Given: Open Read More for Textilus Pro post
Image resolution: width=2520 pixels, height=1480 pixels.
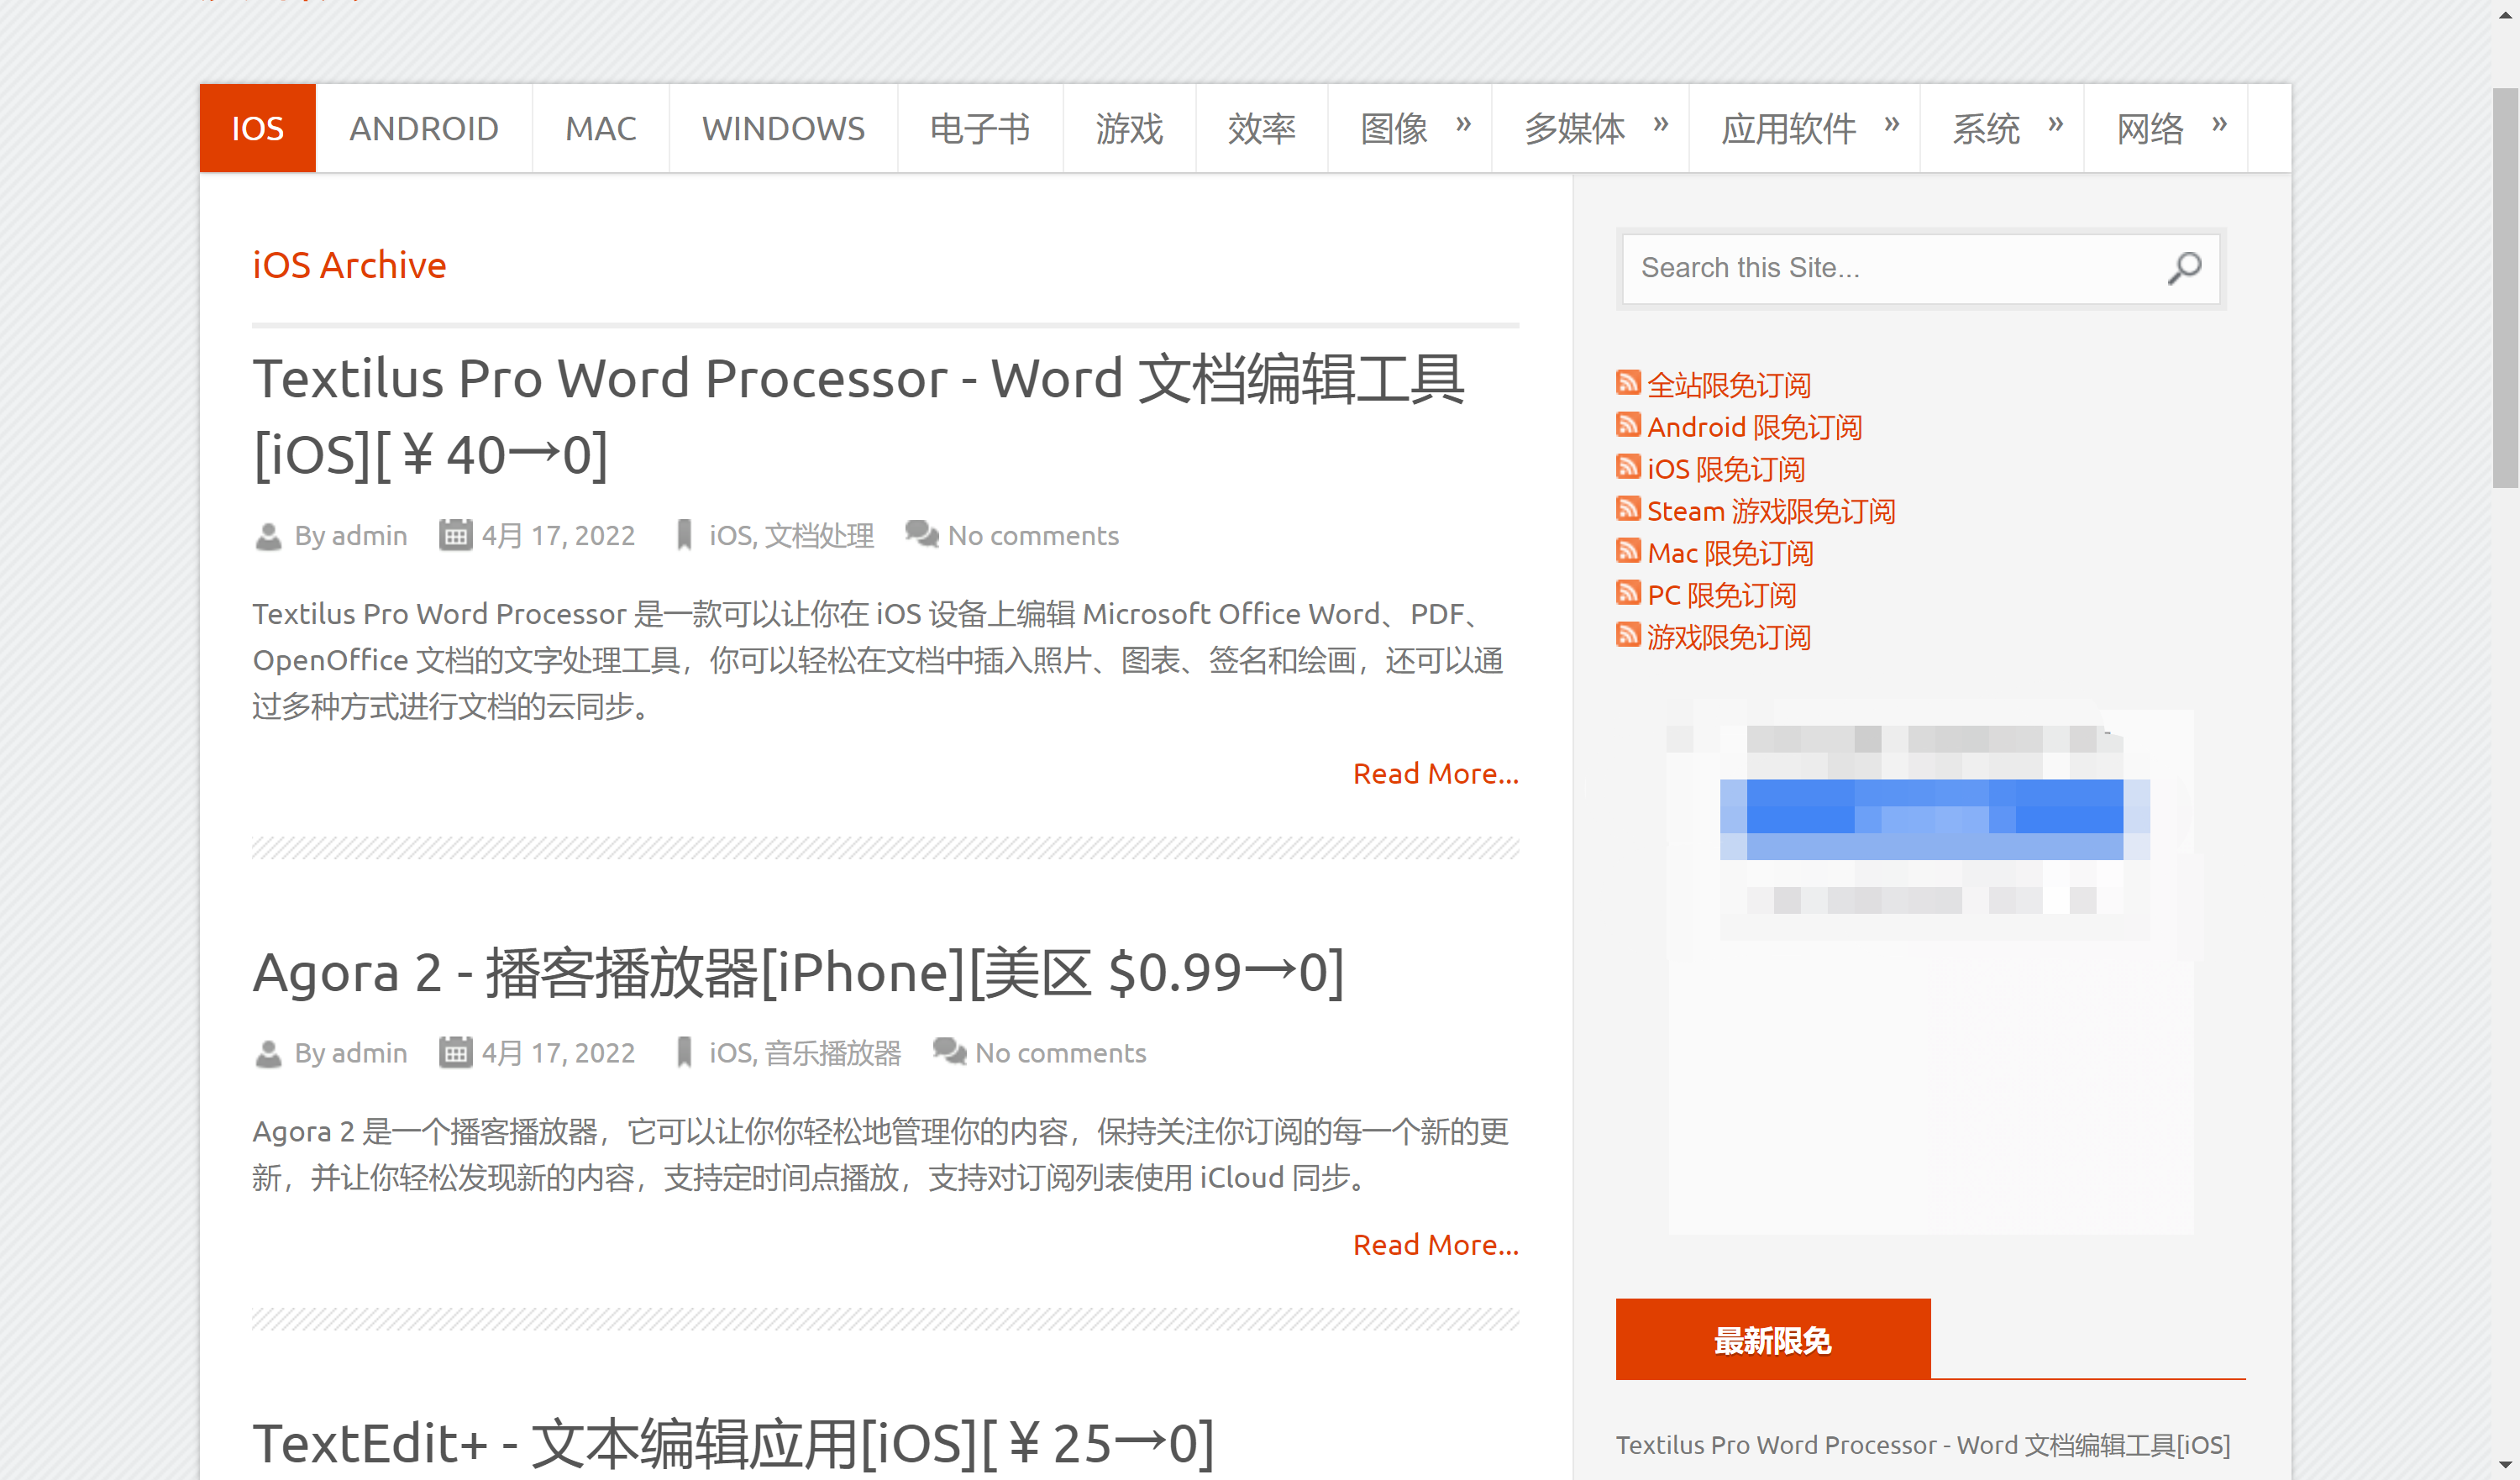Looking at the screenshot, I should (x=1435, y=774).
